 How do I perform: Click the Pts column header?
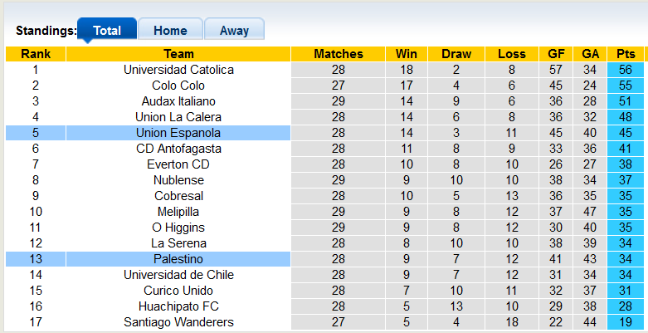(x=626, y=54)
